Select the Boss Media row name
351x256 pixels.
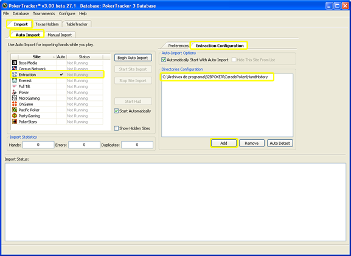click(28, 63)
